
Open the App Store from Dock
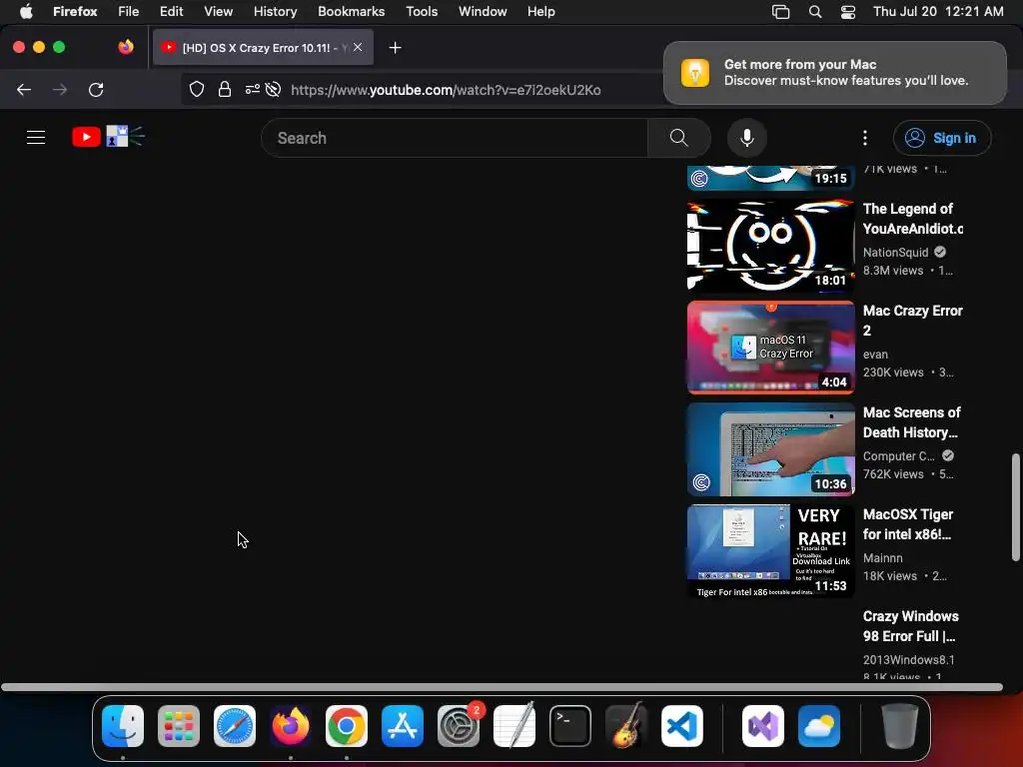point(403,726)
